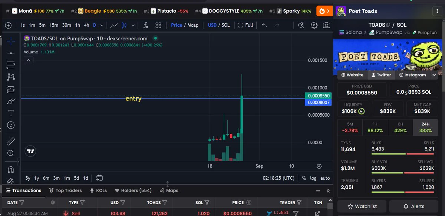Open the TYPE column filter
445x216 pixels.
click(82, 203)
